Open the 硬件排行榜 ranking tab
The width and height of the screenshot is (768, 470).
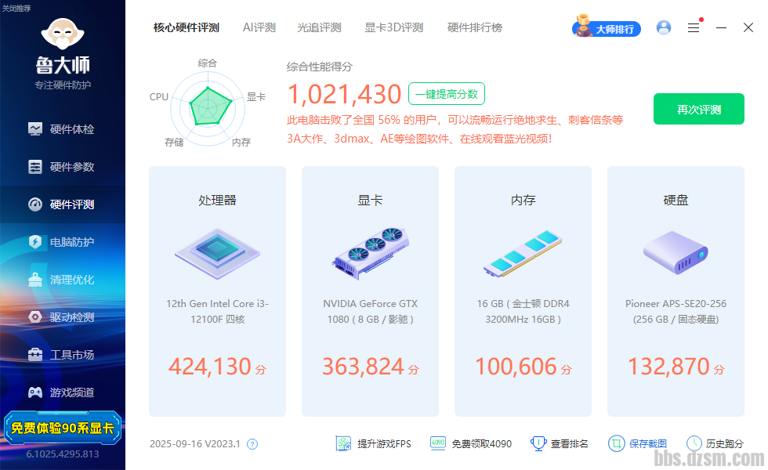474,27
